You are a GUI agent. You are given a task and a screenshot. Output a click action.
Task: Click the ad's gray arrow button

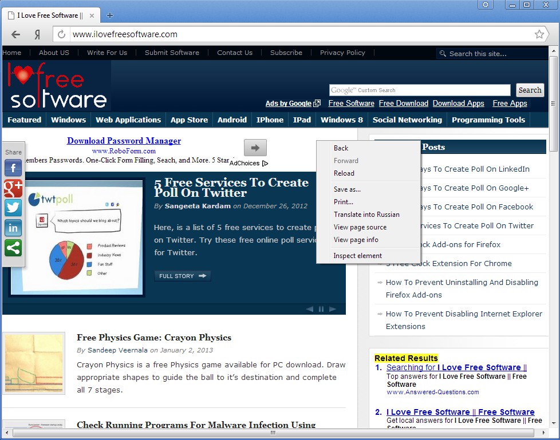pyautogui.click(x=255, y=148)
